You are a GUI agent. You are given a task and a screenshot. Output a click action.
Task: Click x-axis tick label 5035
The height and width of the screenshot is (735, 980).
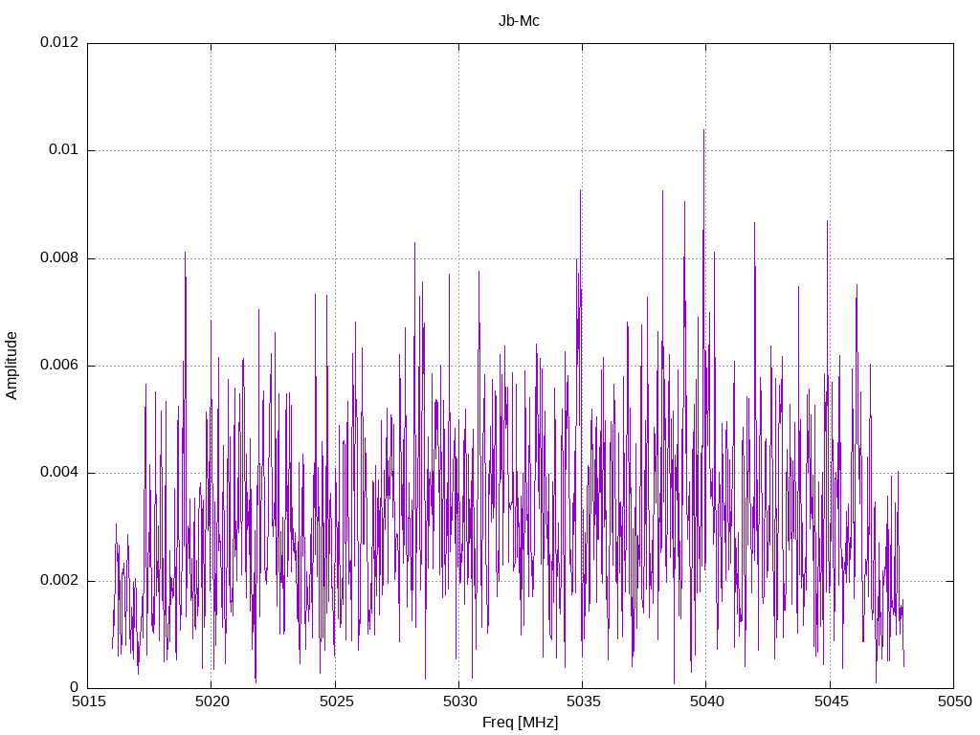point(583,702)
